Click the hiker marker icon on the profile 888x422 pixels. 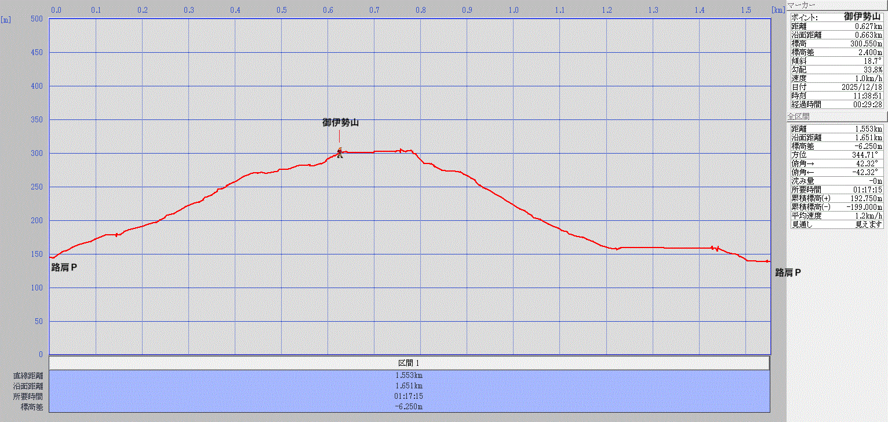340,152
